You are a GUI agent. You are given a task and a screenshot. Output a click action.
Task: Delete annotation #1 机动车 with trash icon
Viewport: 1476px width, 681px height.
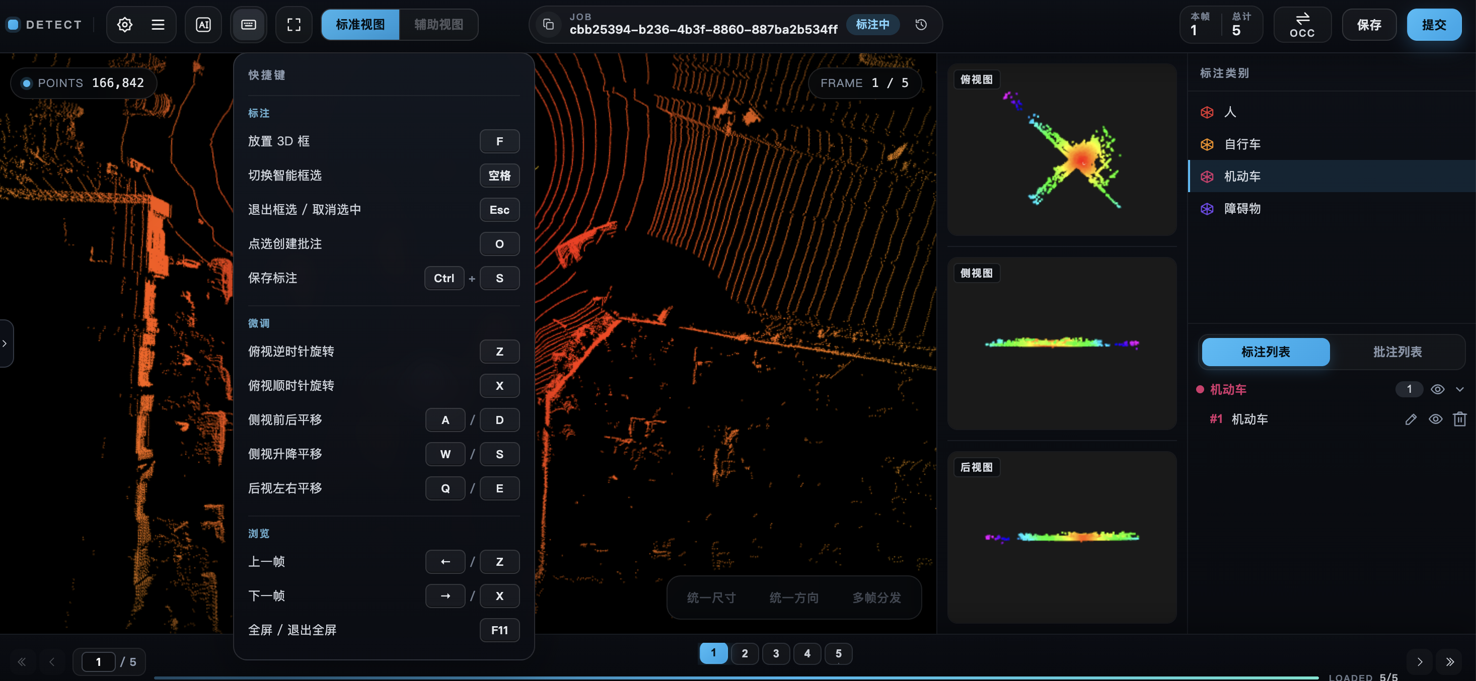[1459, 419]
